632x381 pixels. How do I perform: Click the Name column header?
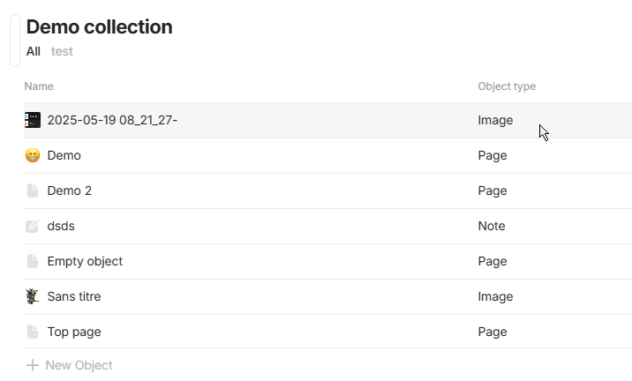pyautogui.click(x=39, y=86)
